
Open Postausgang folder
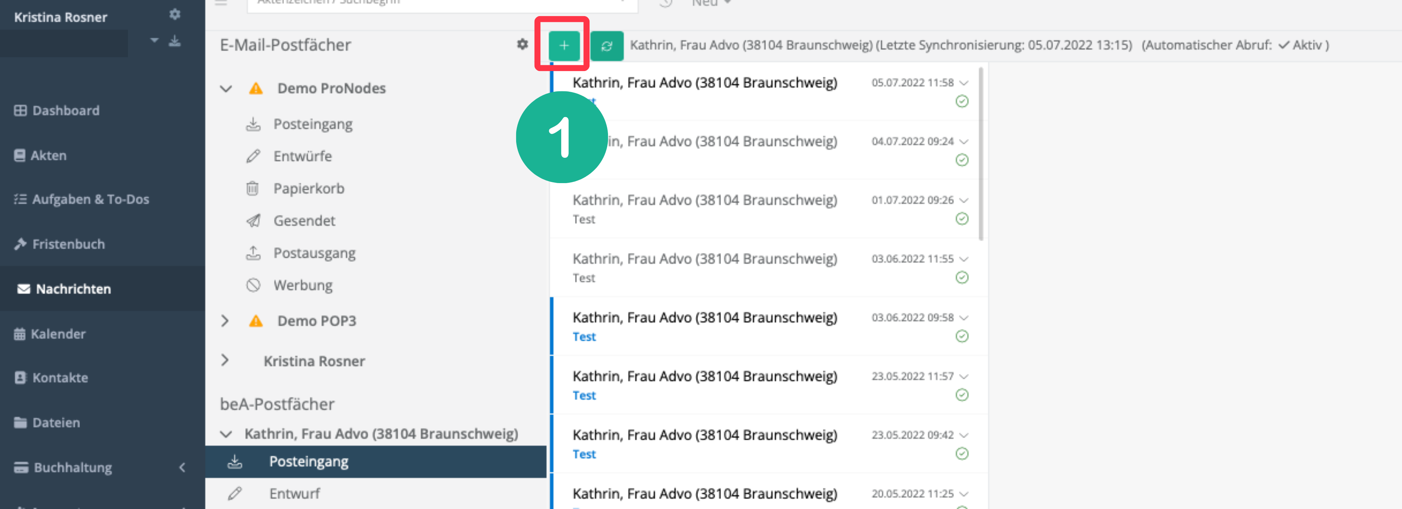point(314,253)
